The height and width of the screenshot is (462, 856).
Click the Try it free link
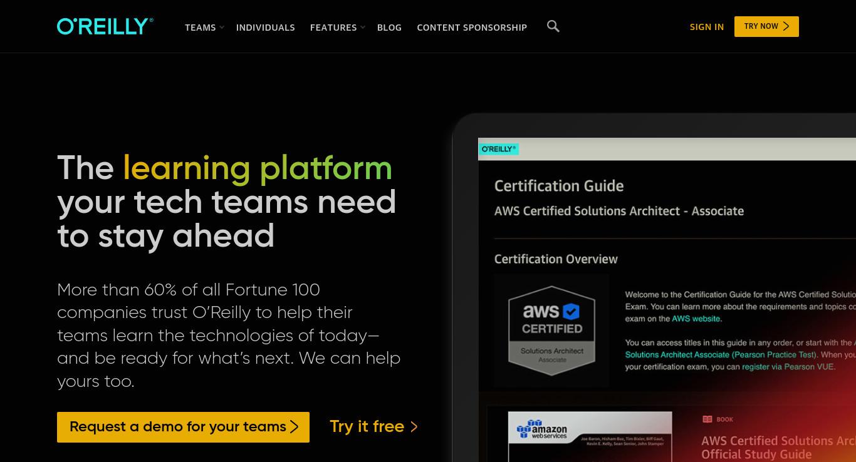(373, 426)
